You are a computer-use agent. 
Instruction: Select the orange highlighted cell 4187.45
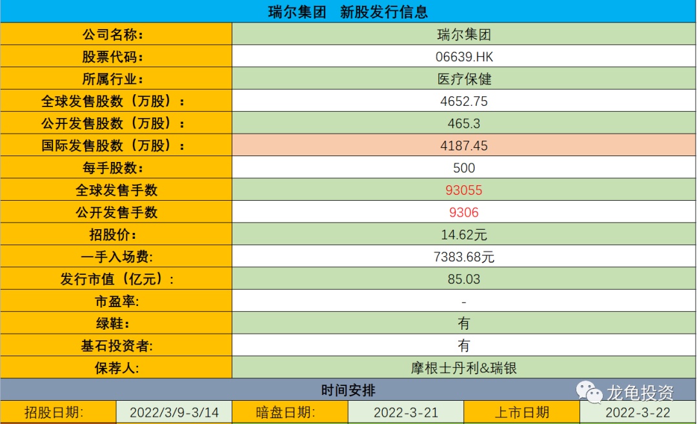click(x=463, y=145)
